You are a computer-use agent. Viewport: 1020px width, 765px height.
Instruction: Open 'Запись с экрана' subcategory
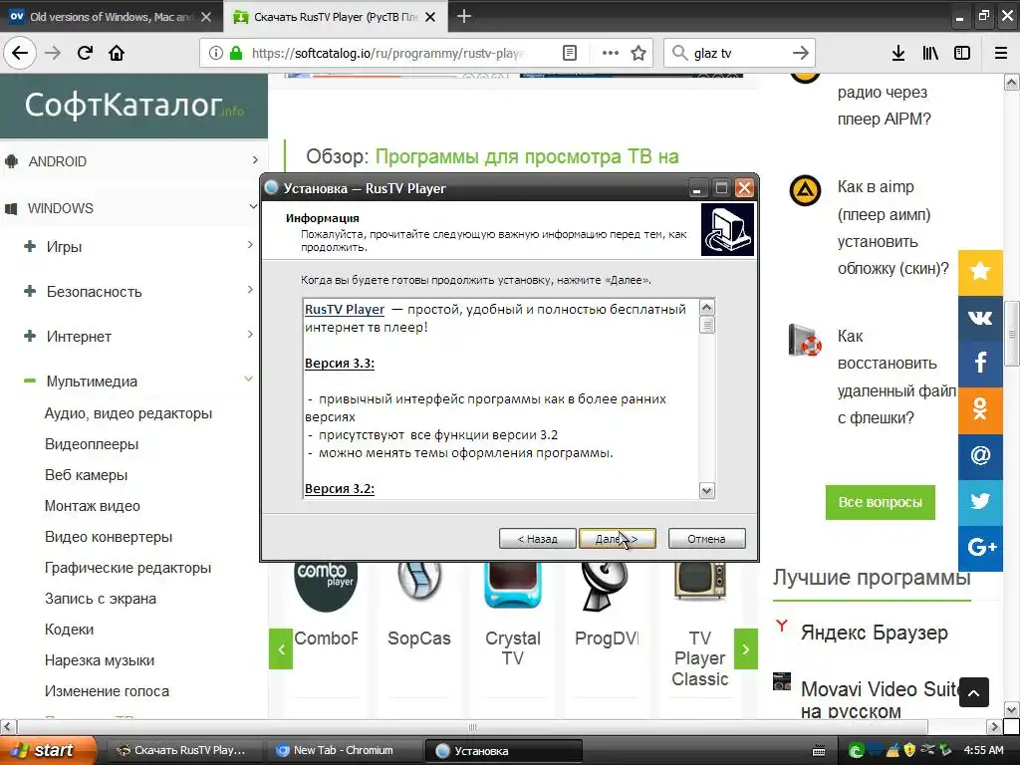tap(101, 599)
